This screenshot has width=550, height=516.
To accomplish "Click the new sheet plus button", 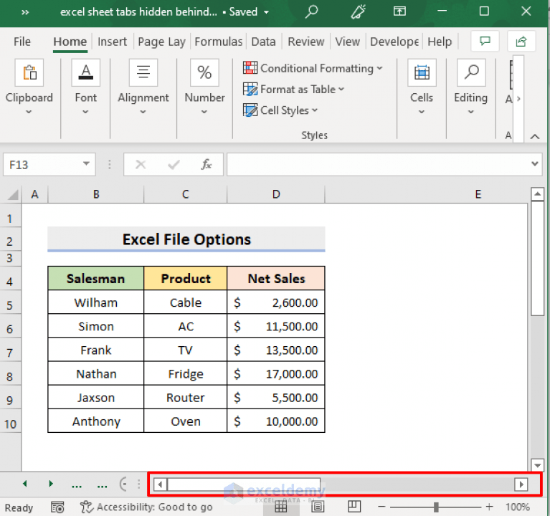I will pyautogui.click(x=123, y=484).
